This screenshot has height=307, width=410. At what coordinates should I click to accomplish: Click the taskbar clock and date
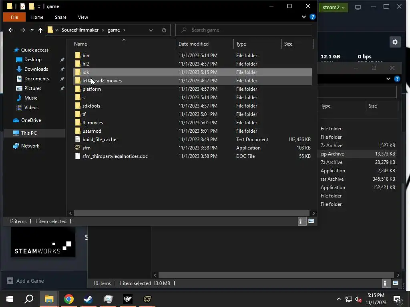pos(376,299)
